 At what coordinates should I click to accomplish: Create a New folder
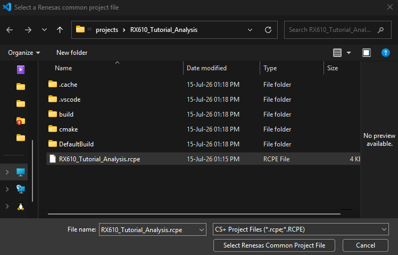click(x=72, y=53)
